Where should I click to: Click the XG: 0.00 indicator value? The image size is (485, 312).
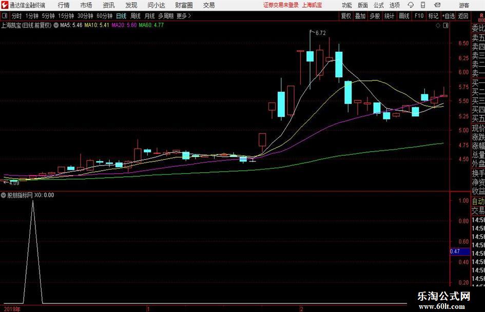tap(44, 195)
